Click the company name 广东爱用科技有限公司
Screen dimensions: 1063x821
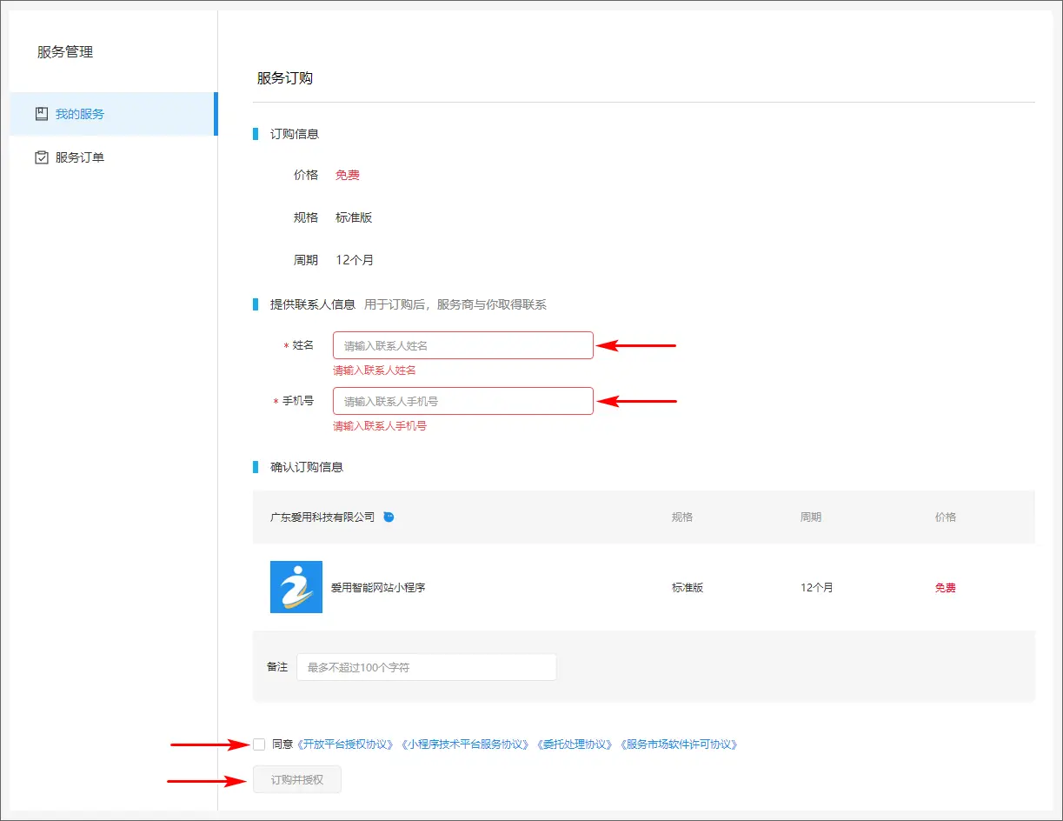click(x=322, y=517)
